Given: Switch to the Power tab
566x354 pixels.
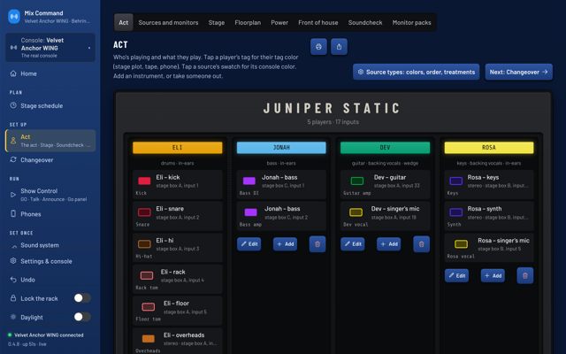Looking at the screenshot, I should pos(279,22).
